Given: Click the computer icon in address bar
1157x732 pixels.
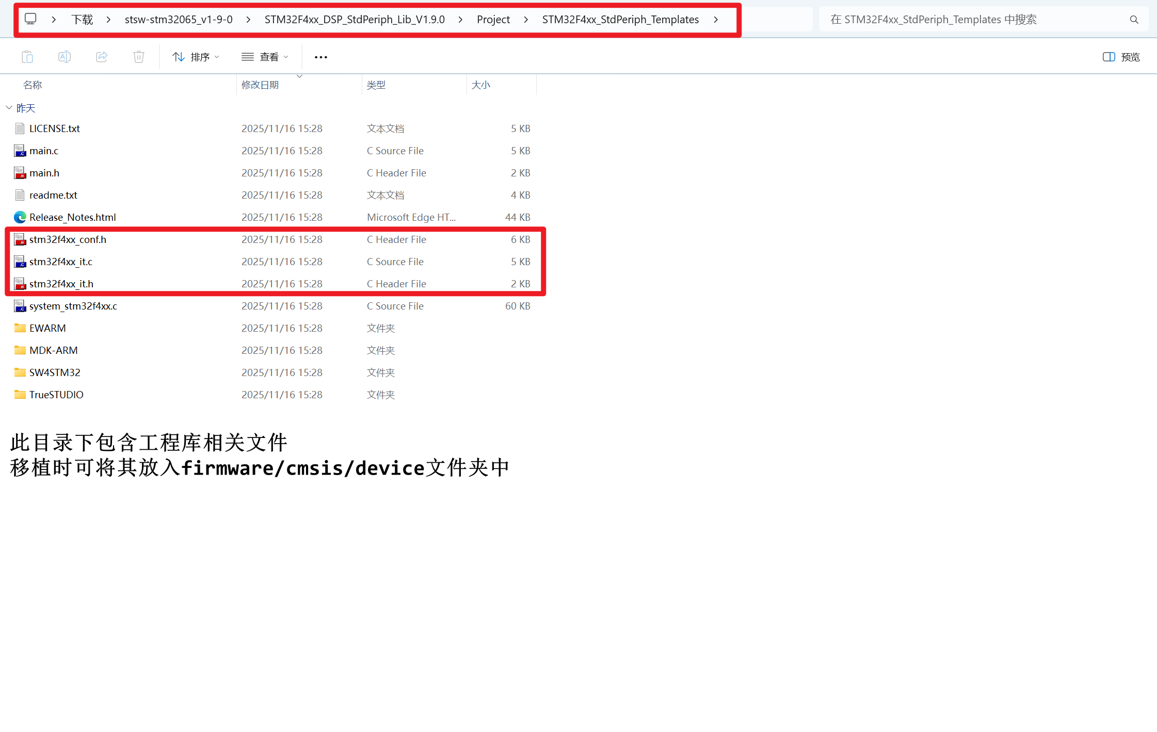Looking at the screenshot, I should [x=31, y=20].
